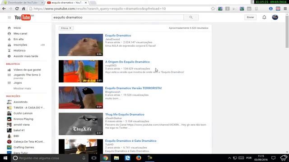289x162 pixels.
Task: Open Microsoft Edge from the taskbar
Action: [x=127, y=158]
